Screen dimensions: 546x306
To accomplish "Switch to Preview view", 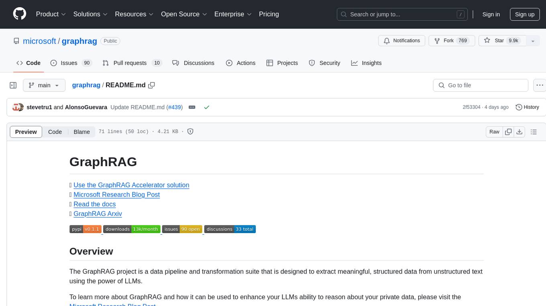I will 26,132.
